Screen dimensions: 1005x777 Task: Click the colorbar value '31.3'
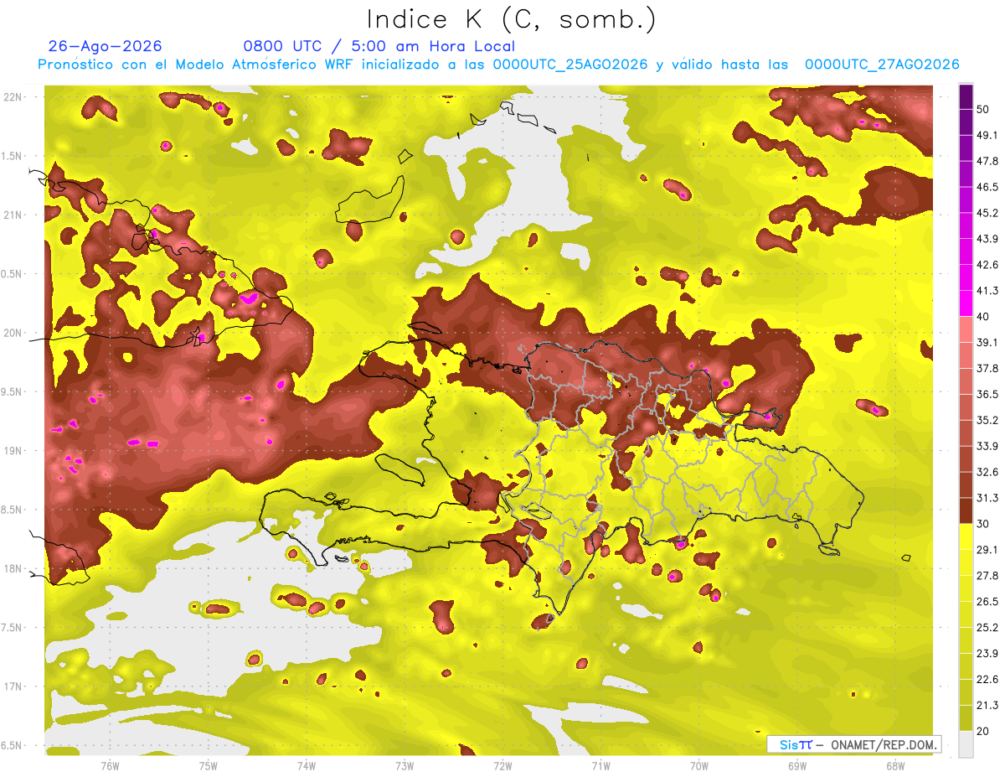tap(987, 498)
